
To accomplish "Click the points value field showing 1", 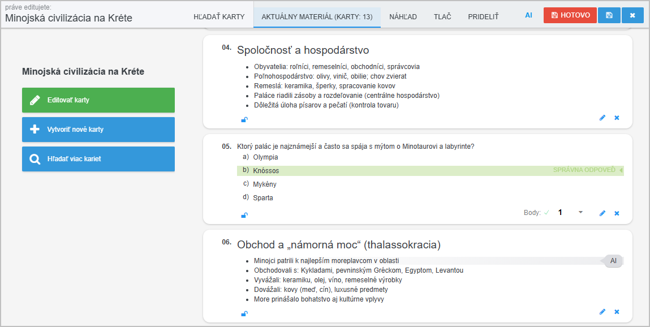I will (561, 213).
